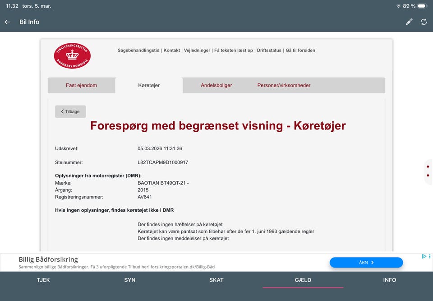Click the bold Hvis ingen oplysninger notice
Screen dimensions: 433x301
pyautogui.click(x=114, y=210)
